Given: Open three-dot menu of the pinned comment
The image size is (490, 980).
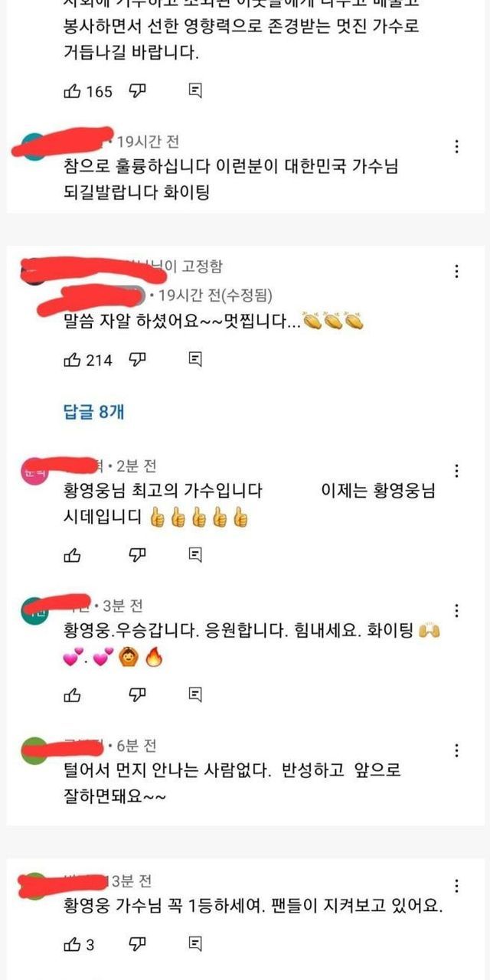Looking at the screenshot, I should click(456, 271).
